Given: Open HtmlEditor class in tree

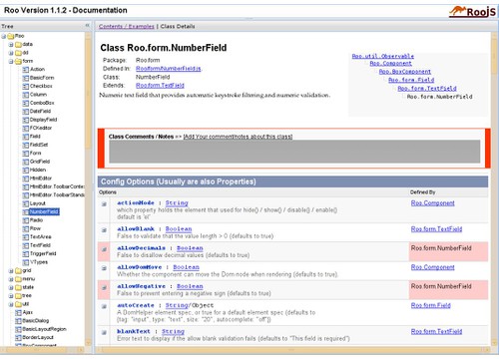Looking at the screenshot, I should [41, 179].
